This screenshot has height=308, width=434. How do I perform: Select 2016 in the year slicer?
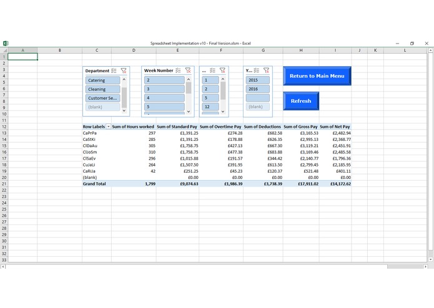pyautogui.click(x=258, y=89)
